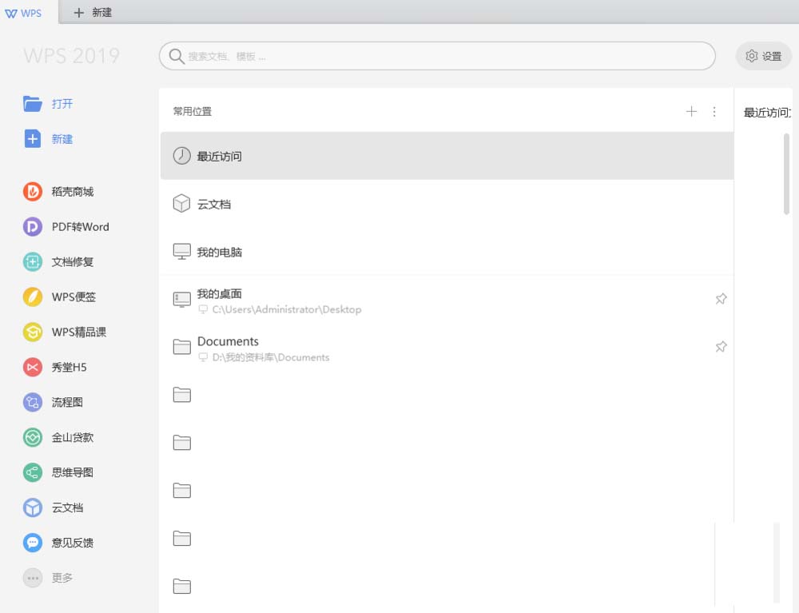Open 我的桌面 desktop location
This screenshot has width=799, height=613.
[447, 301]
